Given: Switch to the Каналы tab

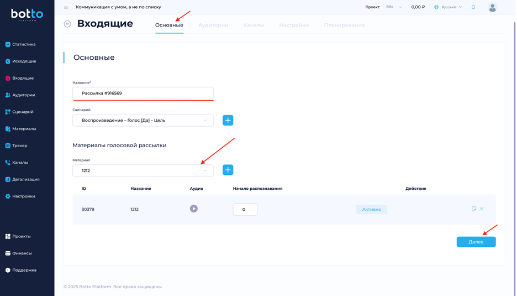Looking at the screenshot, I should click(x=254, y=25).
